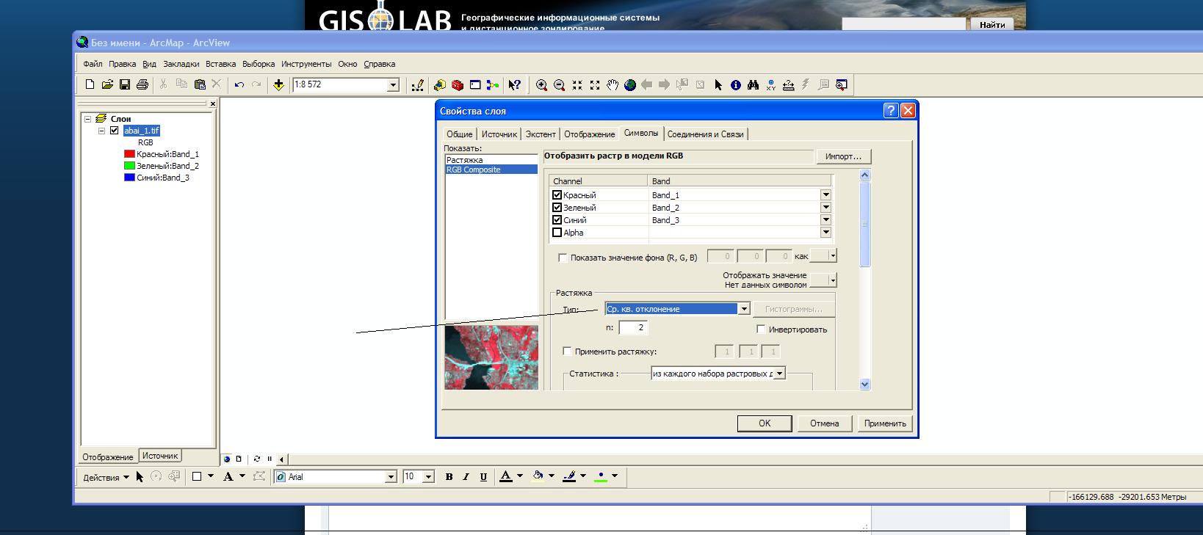The width and height of the screenshot is (1203, 535).
Task: Select the Identify info tool
Action: [735, 85]
